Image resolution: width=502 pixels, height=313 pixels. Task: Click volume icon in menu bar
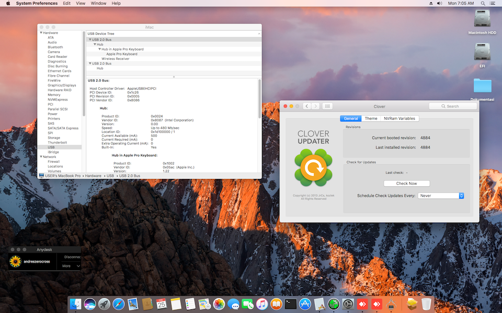[440, 3]
